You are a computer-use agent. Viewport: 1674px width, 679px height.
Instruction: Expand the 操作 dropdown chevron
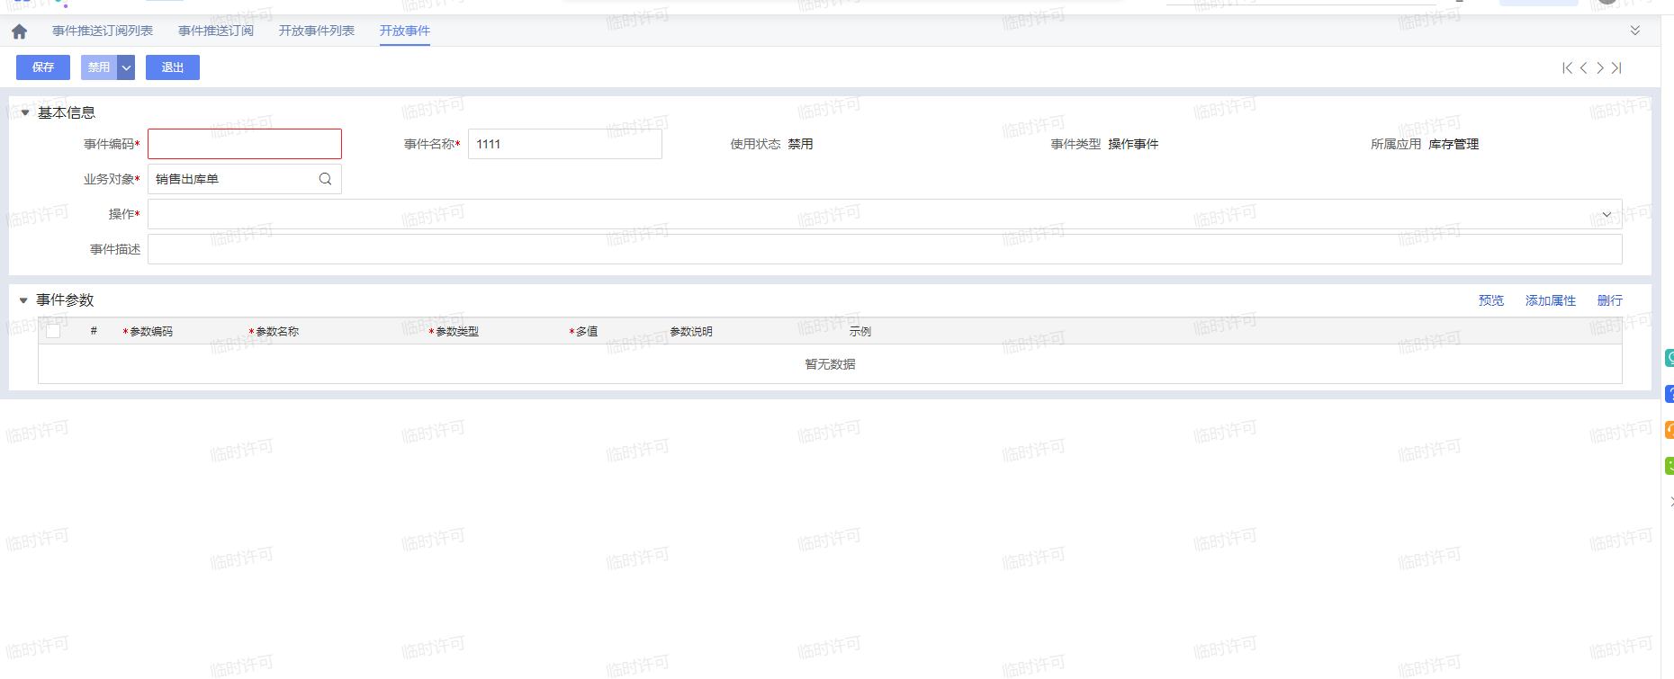click(1606, 214)
